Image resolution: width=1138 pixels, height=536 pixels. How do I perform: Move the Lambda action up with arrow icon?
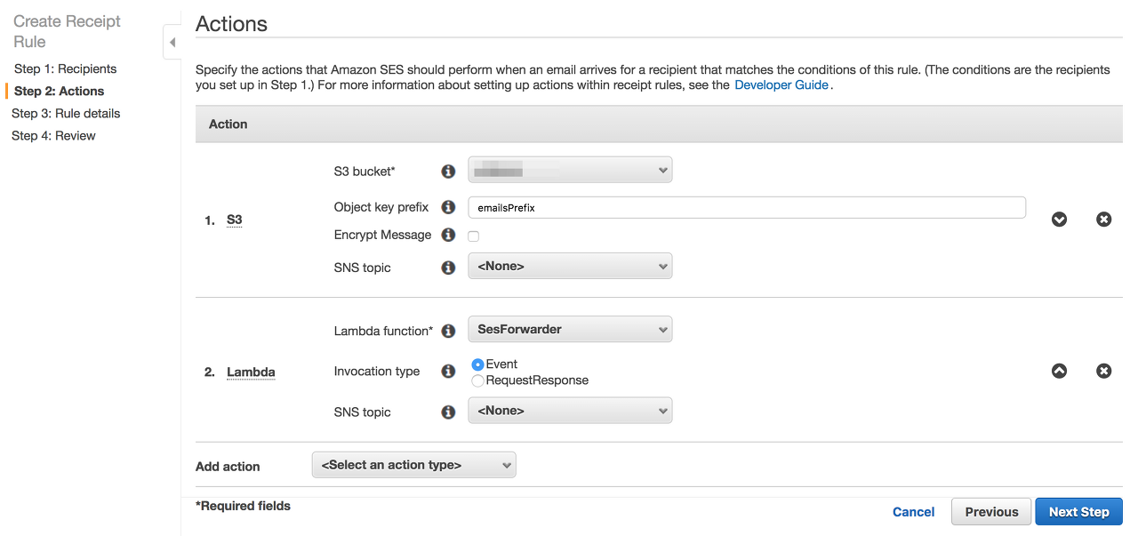pyautogui.click(x=1059, y=372)
